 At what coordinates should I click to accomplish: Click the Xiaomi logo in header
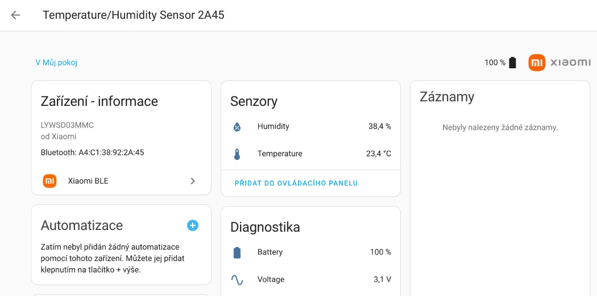(x=559, y=63)
